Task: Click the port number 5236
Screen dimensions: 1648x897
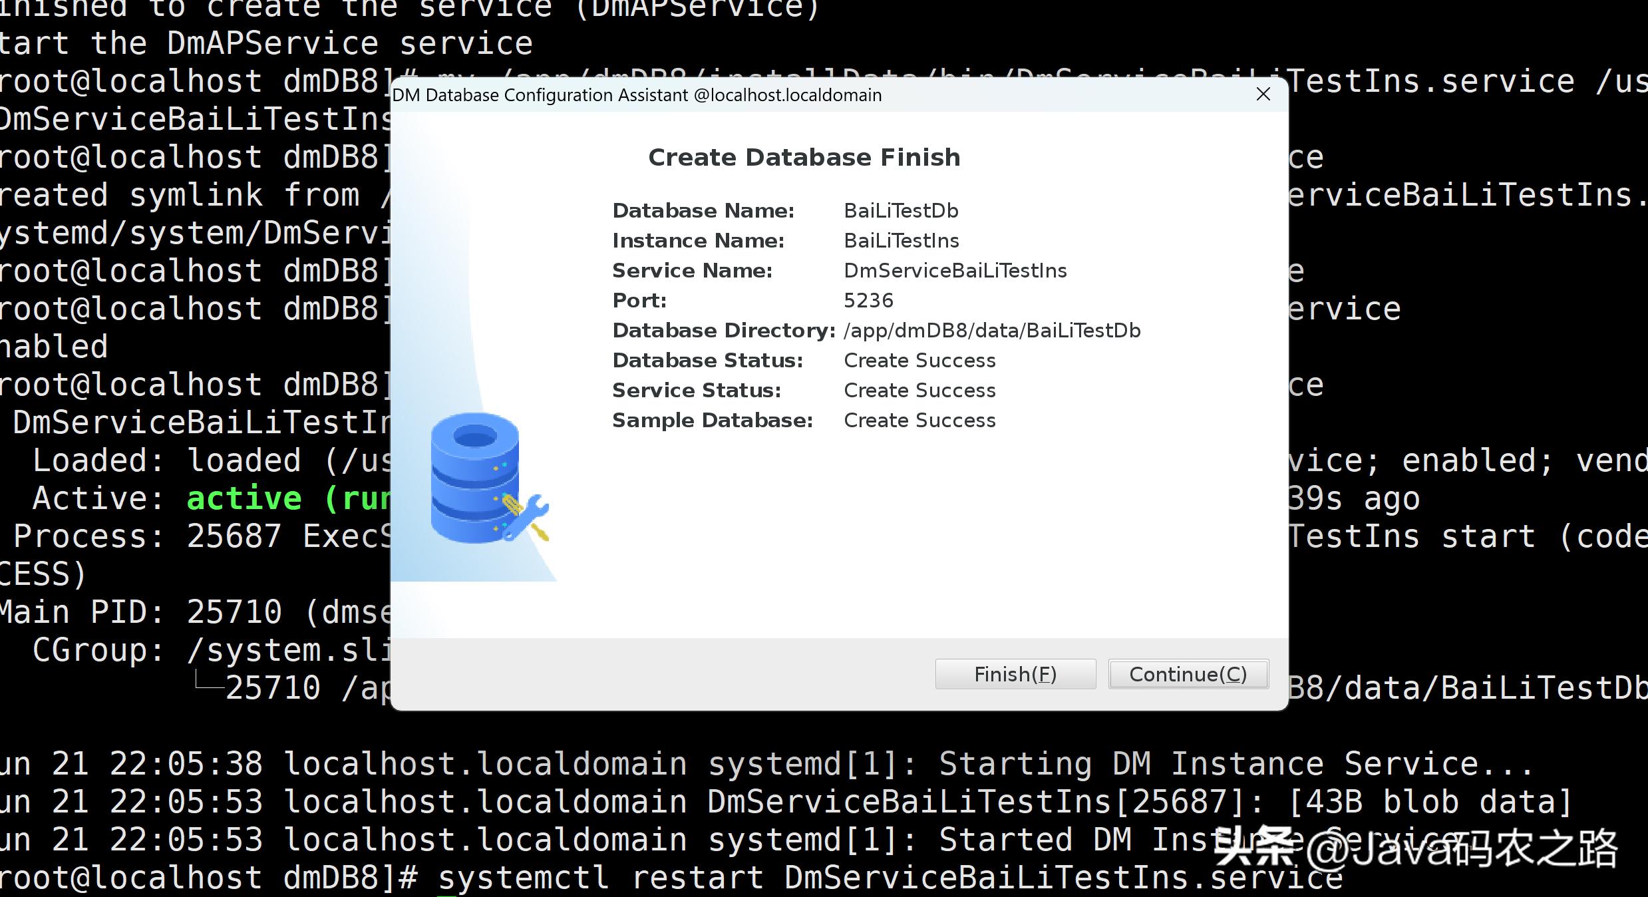Action: click(x=868, y=301)
